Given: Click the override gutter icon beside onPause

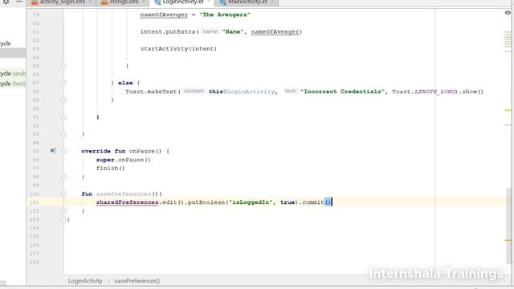Looking at the screenshot, I should (52, 151).
